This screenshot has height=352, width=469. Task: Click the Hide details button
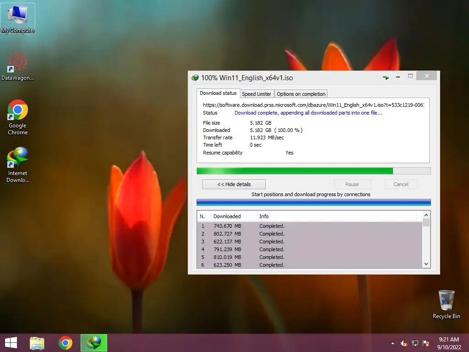coord(234,184)
